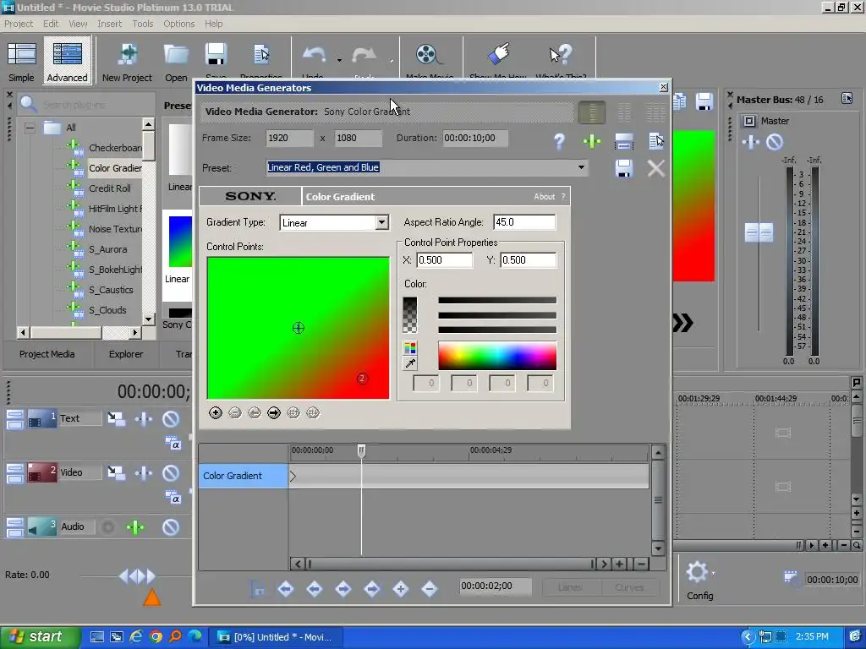
Task: Switch to the Project Media tab
Action: (x=47, y=354)
